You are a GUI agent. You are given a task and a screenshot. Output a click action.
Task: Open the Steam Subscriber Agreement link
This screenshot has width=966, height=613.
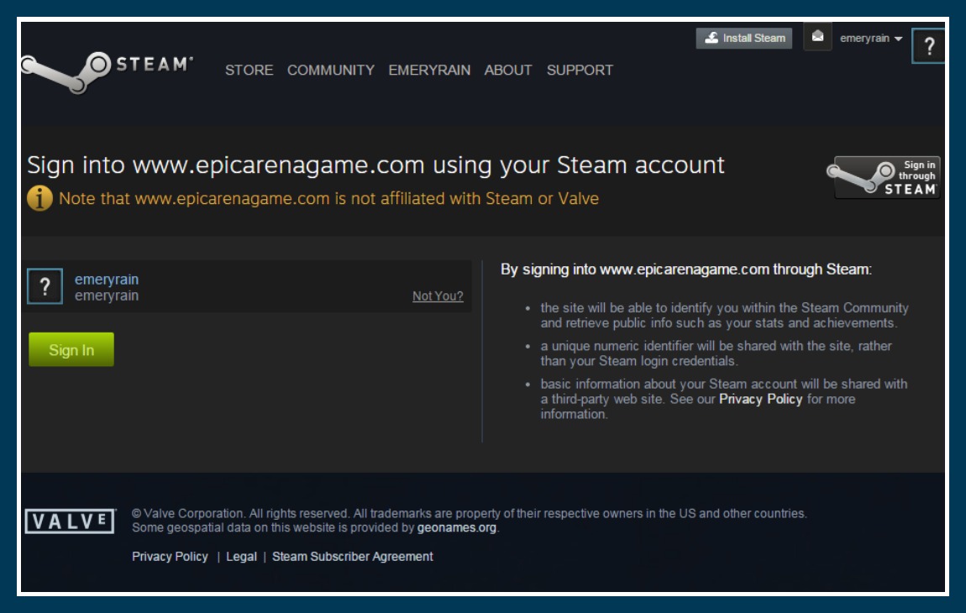pos(353,557)
